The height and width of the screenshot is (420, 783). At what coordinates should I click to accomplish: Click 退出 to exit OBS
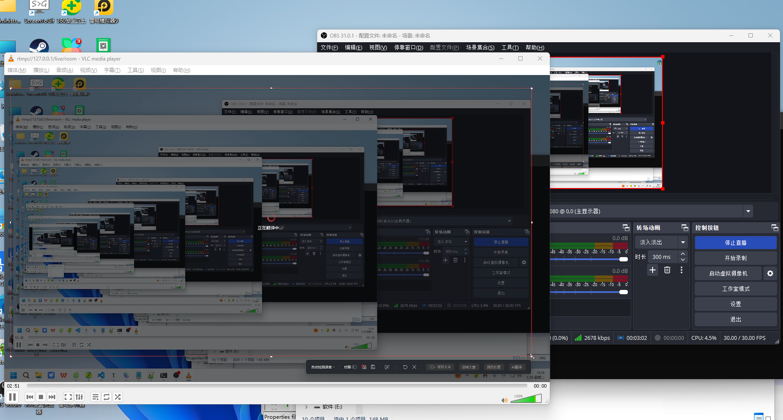(x=736, y=319)
